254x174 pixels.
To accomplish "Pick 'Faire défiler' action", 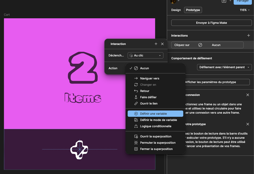I will pos(148,97).
